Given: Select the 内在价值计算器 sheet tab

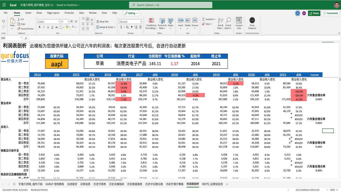Looking at the screenshot, I should pos(175,184).
